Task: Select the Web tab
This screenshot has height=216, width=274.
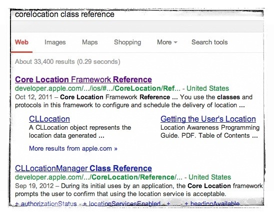Action: (21, 42)
